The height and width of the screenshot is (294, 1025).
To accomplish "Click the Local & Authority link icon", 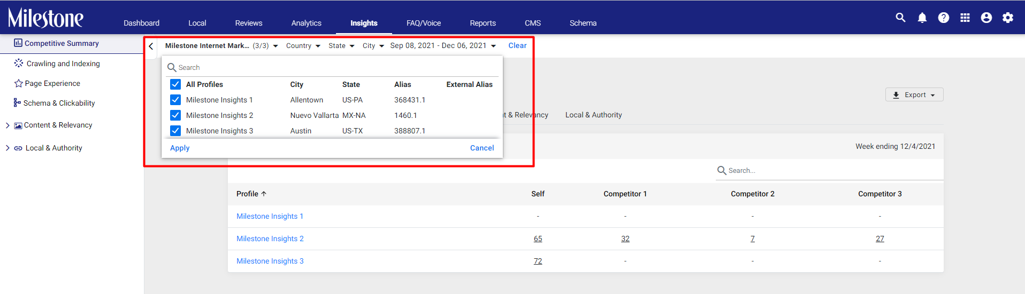I will tap(18, 148).
